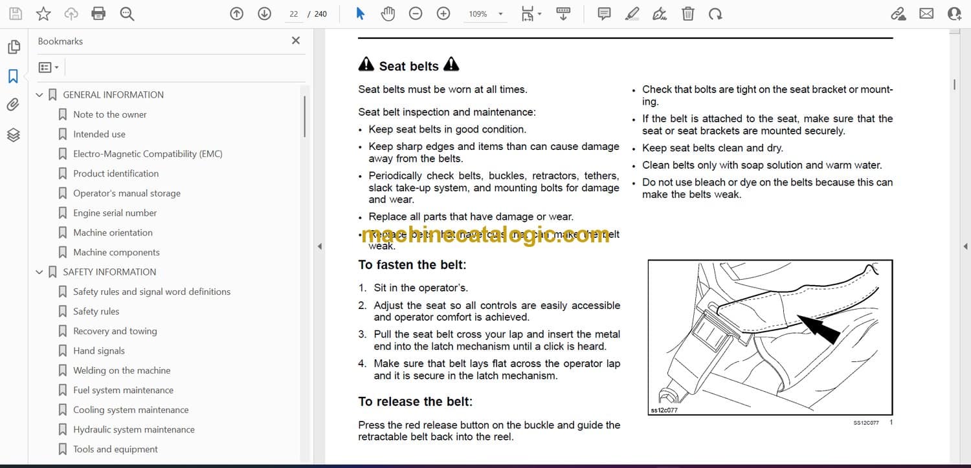Jump to 'Note to the owner' bookmark
Screen dimensions: 971x468
[x=110, y=114]
